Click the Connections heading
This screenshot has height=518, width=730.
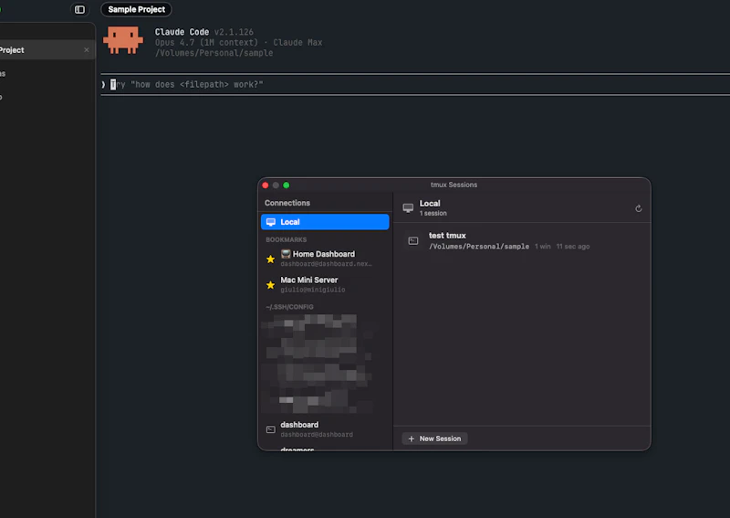click(287, 203)
